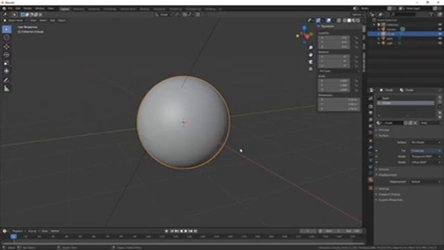
Task: Click the play animation button
Action: 186,231
